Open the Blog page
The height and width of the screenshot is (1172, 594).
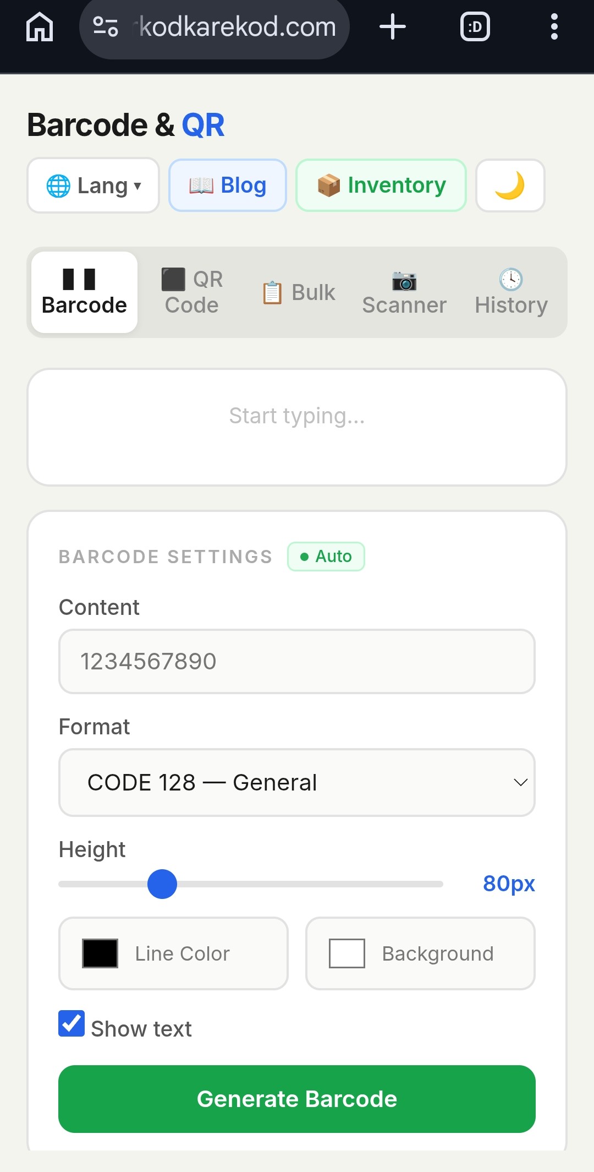click(227, 186)
